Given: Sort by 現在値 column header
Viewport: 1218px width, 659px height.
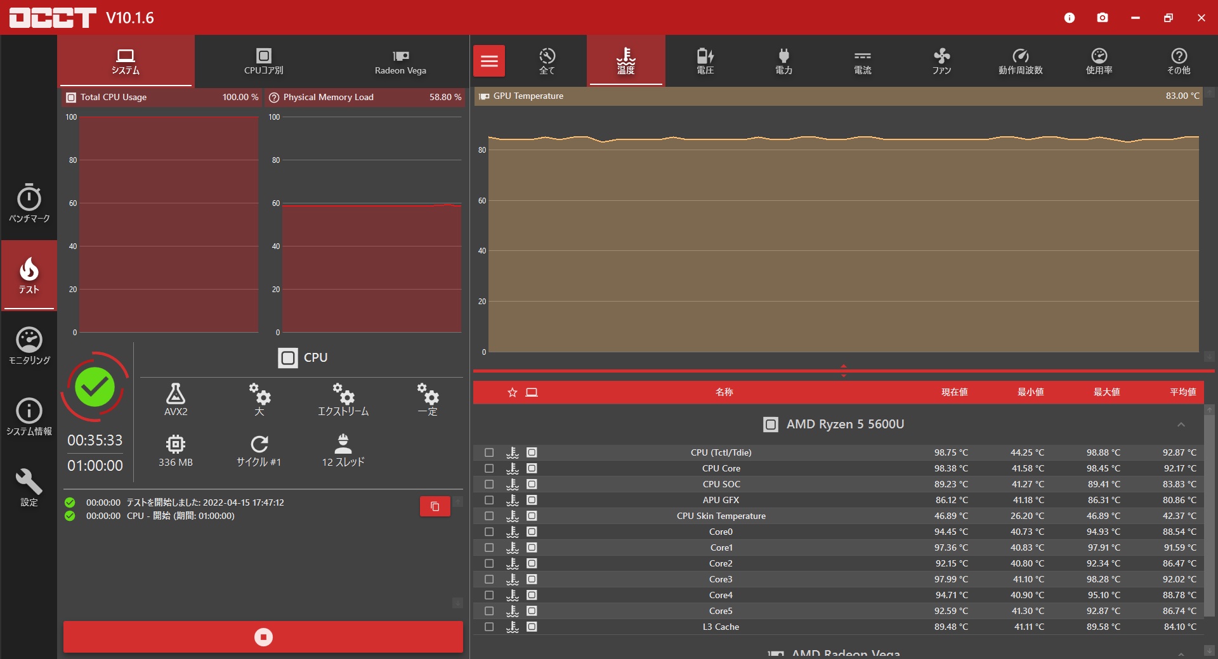Looking at the screenshot, I should (x=954, y=392).
